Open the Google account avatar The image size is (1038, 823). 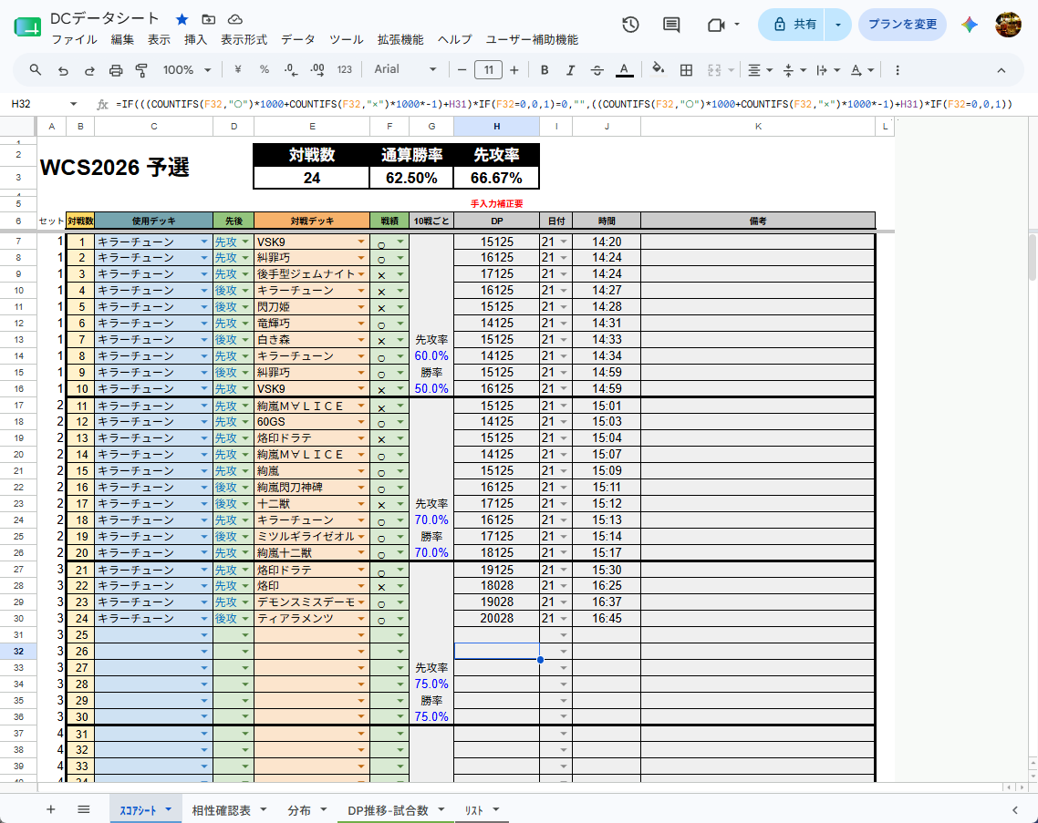point(1008,25)
